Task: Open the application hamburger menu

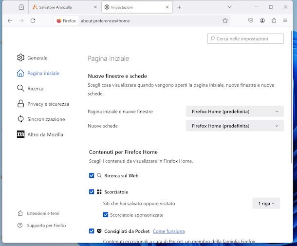Action: (285, 20)
